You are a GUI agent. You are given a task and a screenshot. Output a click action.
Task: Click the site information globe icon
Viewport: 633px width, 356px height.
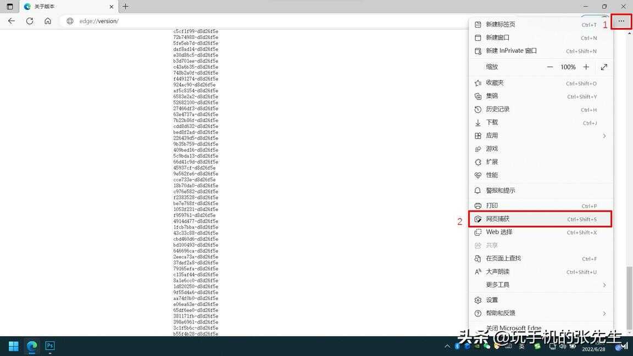[70, 21]
